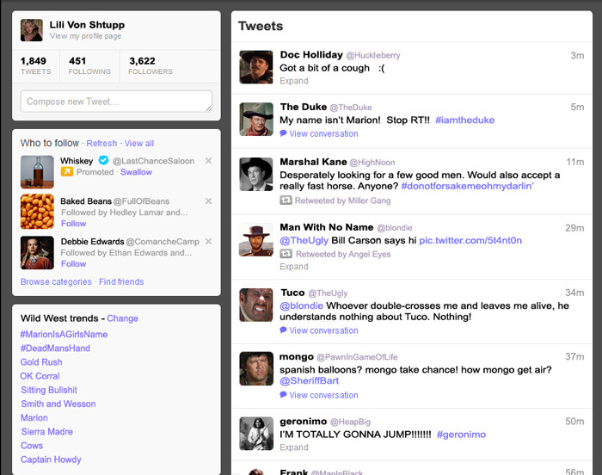Open the #geronimo hashtag

point(461,435)
